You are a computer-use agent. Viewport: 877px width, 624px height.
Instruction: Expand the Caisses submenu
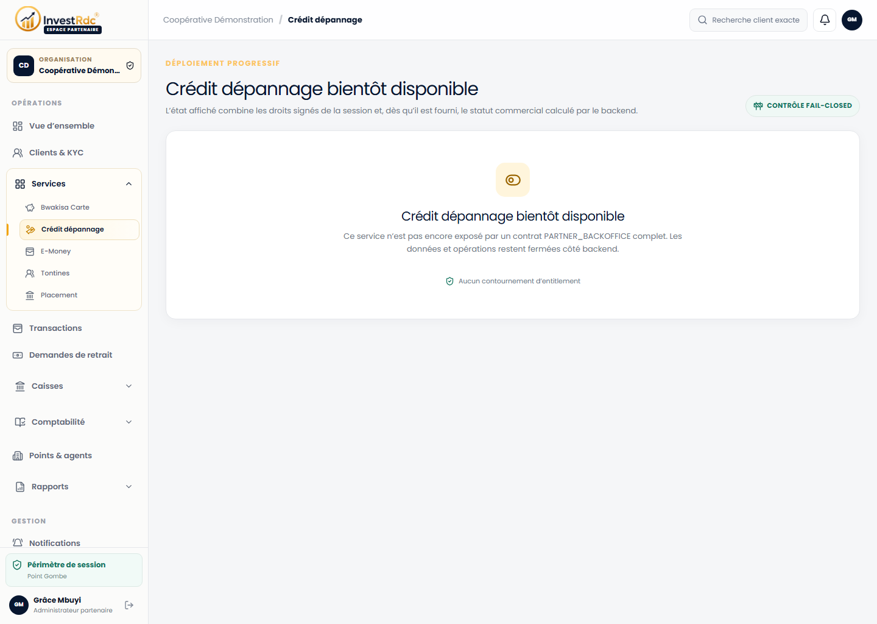129,386
